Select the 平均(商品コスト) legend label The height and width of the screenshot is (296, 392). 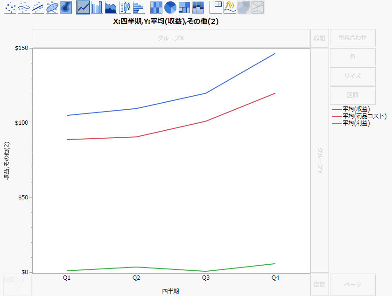(x=365, y=116)
